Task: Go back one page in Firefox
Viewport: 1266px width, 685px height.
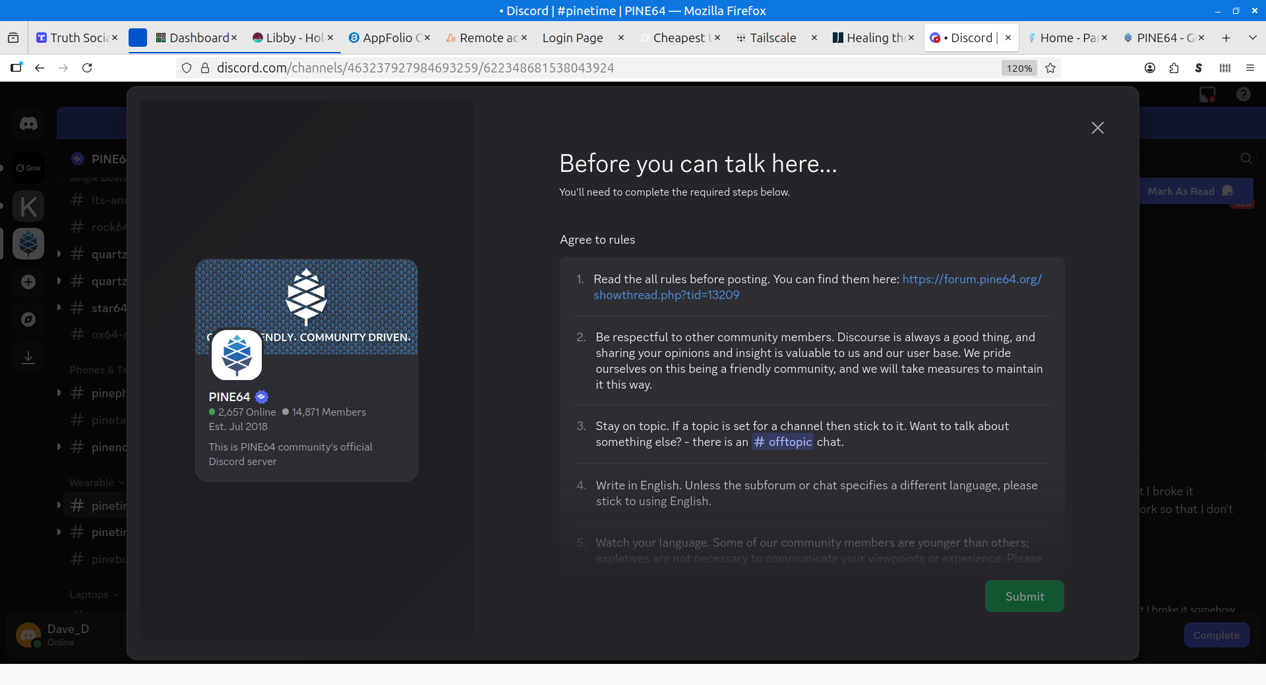Action: tap(40, 68)
